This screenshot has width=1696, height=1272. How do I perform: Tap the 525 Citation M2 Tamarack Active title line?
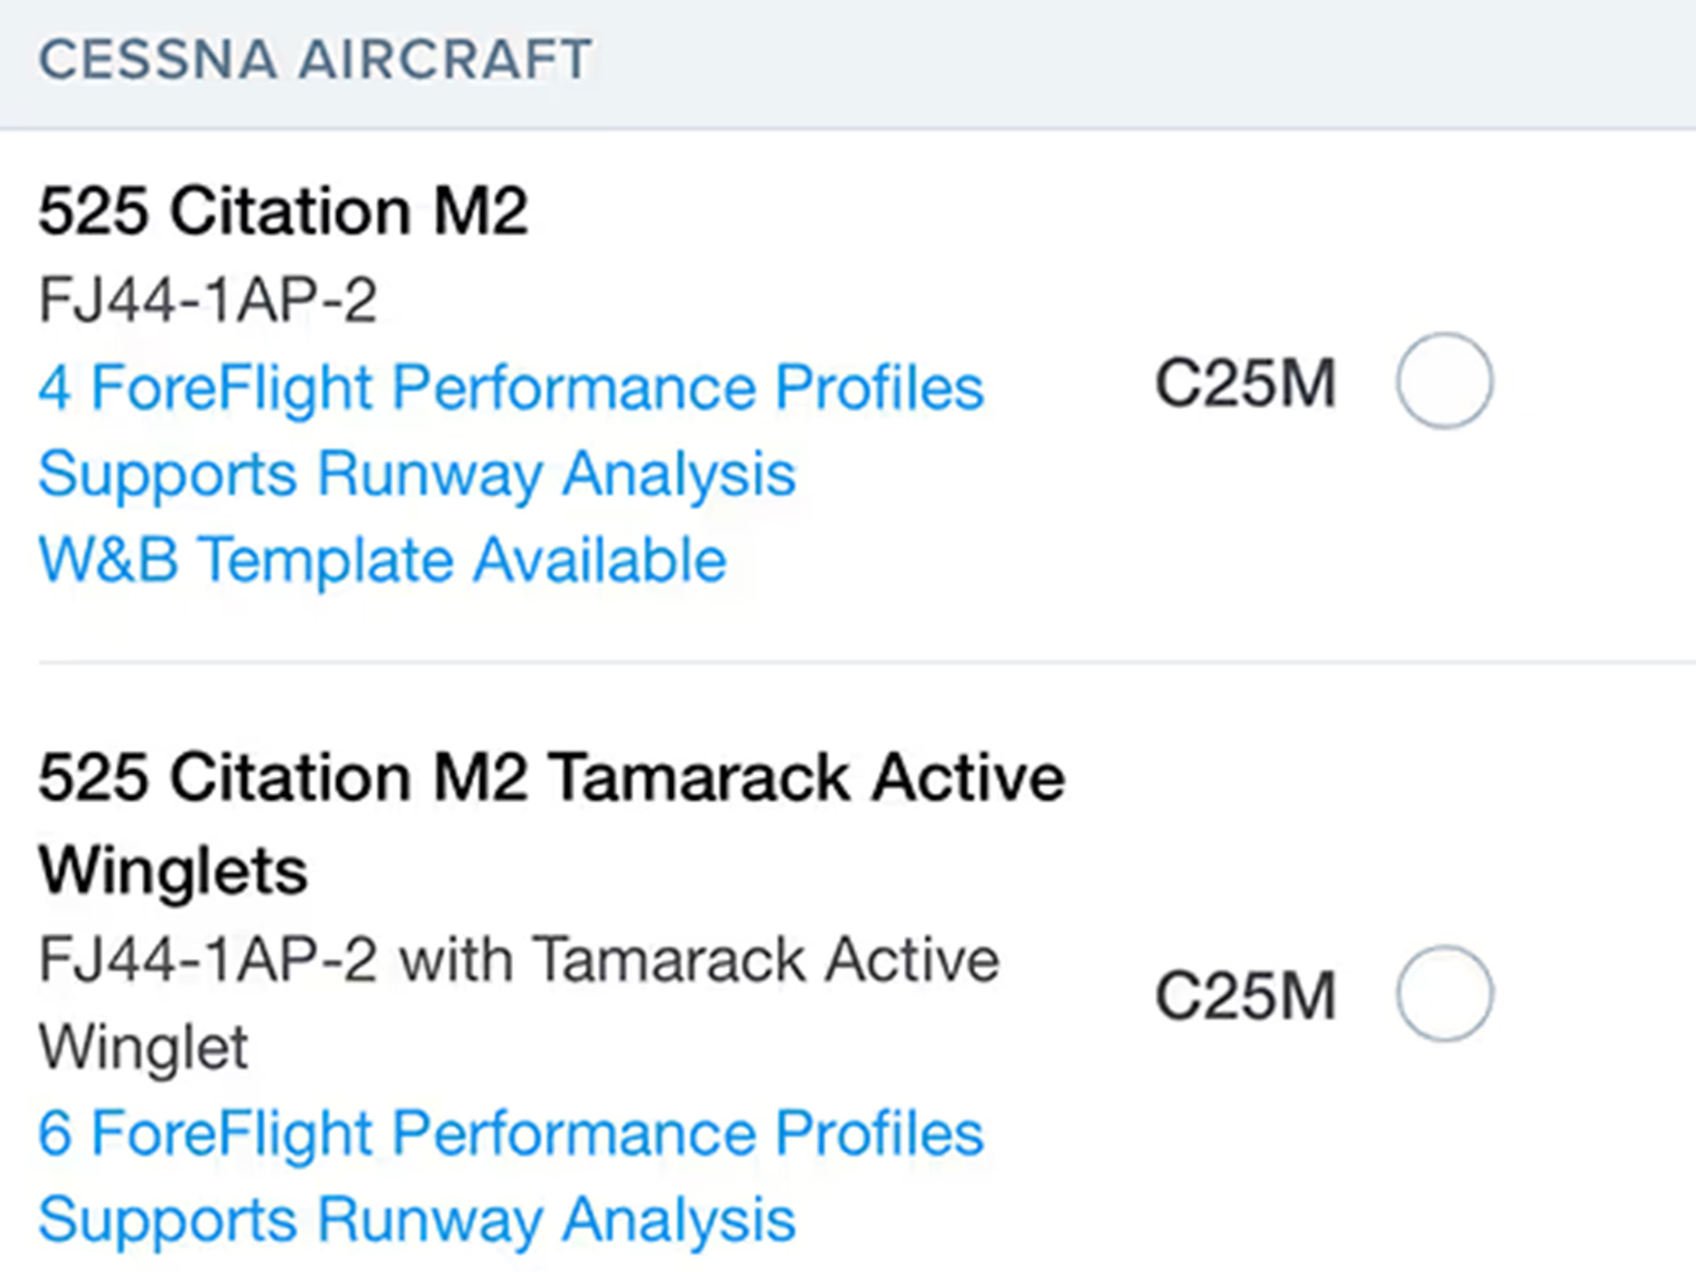click(x=551, y=778)
